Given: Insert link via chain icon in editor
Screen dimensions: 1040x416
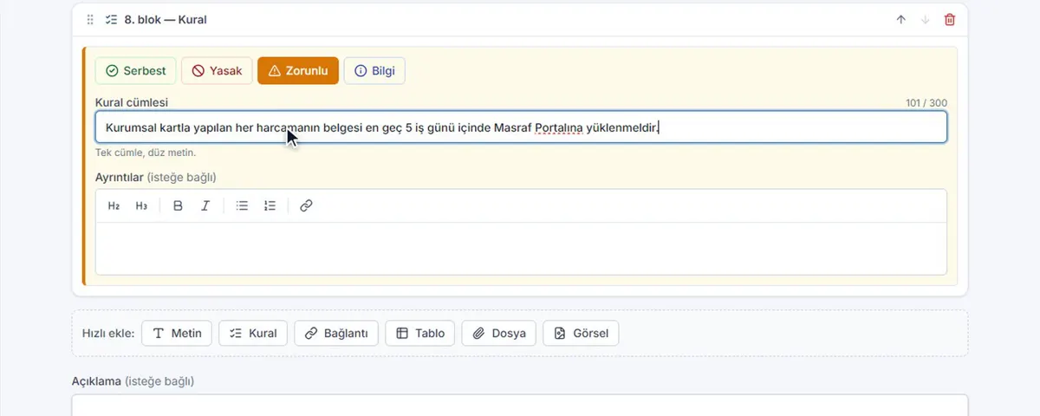Looking at the screenshot, I should [306, 206].
